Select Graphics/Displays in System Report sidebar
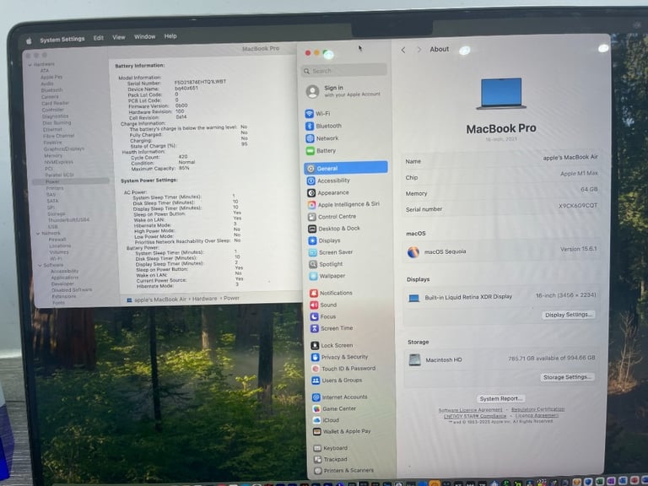 pyautogui.click(x=64, y=148)
